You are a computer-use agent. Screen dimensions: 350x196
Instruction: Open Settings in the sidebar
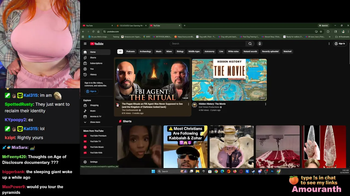click(96, 162)
